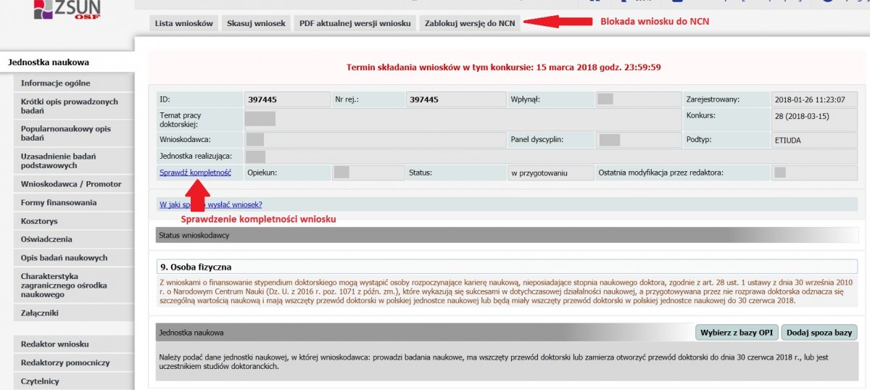Screen dimensions: 870x390
Task: Open the Wnioskodawca / Promotor section
Action: [x=71, y=184]
